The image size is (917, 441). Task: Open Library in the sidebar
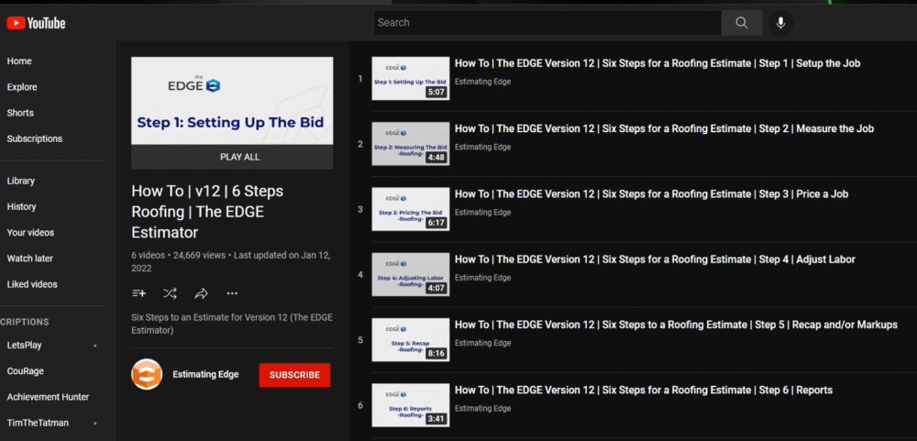tap(20, 181)
